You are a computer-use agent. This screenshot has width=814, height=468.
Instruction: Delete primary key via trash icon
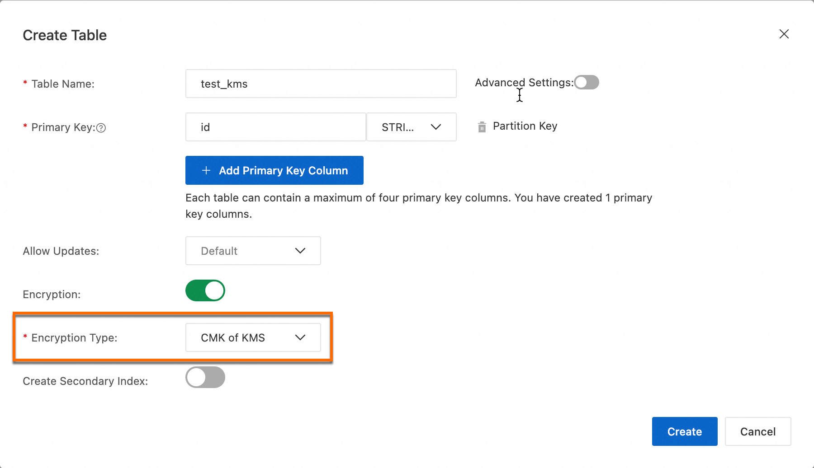482,127
